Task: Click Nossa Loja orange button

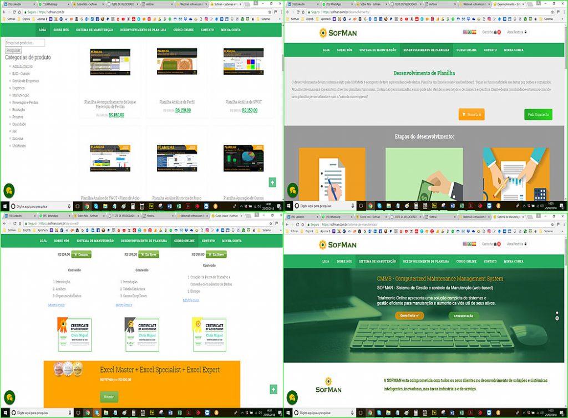Action: [x=471, y=114]
